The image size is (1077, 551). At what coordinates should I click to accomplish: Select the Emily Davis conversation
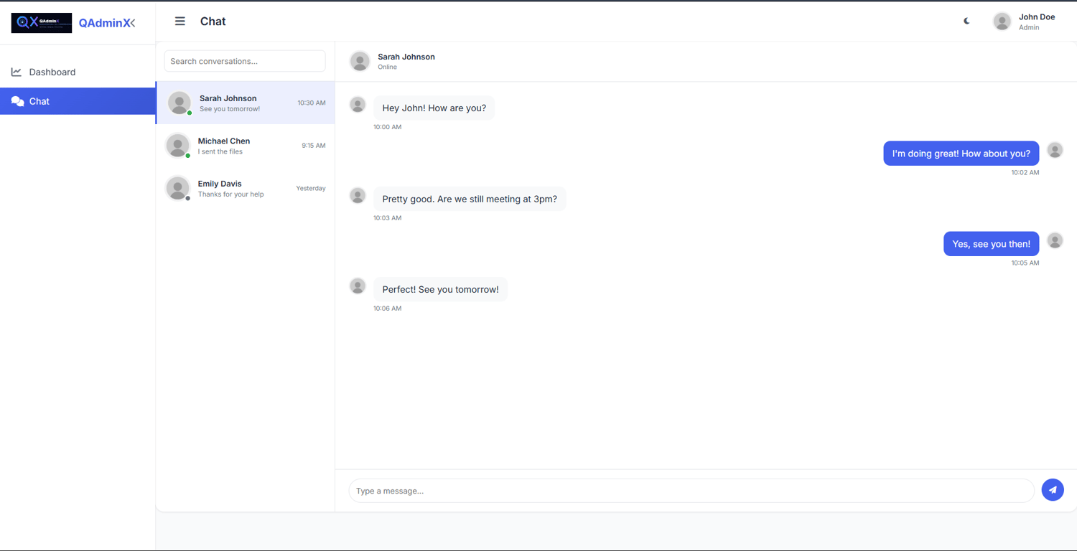[x=246, y=188]
